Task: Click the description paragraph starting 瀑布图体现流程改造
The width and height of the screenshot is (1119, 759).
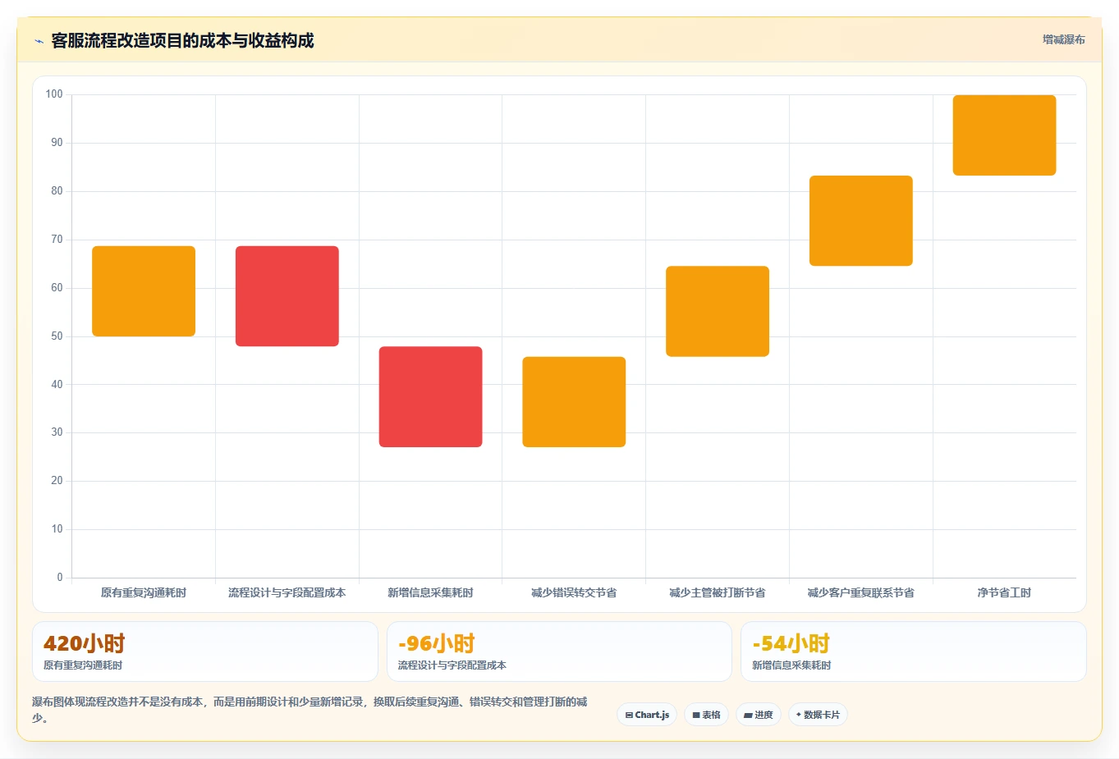Action: [x=310, y=710]
